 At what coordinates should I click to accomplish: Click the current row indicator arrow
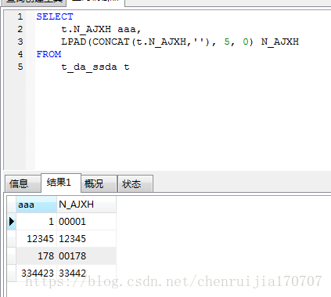[x=12, y=222]
